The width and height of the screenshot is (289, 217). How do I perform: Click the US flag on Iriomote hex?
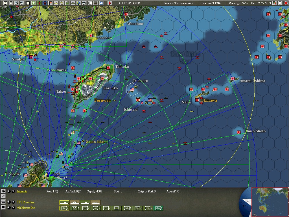click(132, 89)
